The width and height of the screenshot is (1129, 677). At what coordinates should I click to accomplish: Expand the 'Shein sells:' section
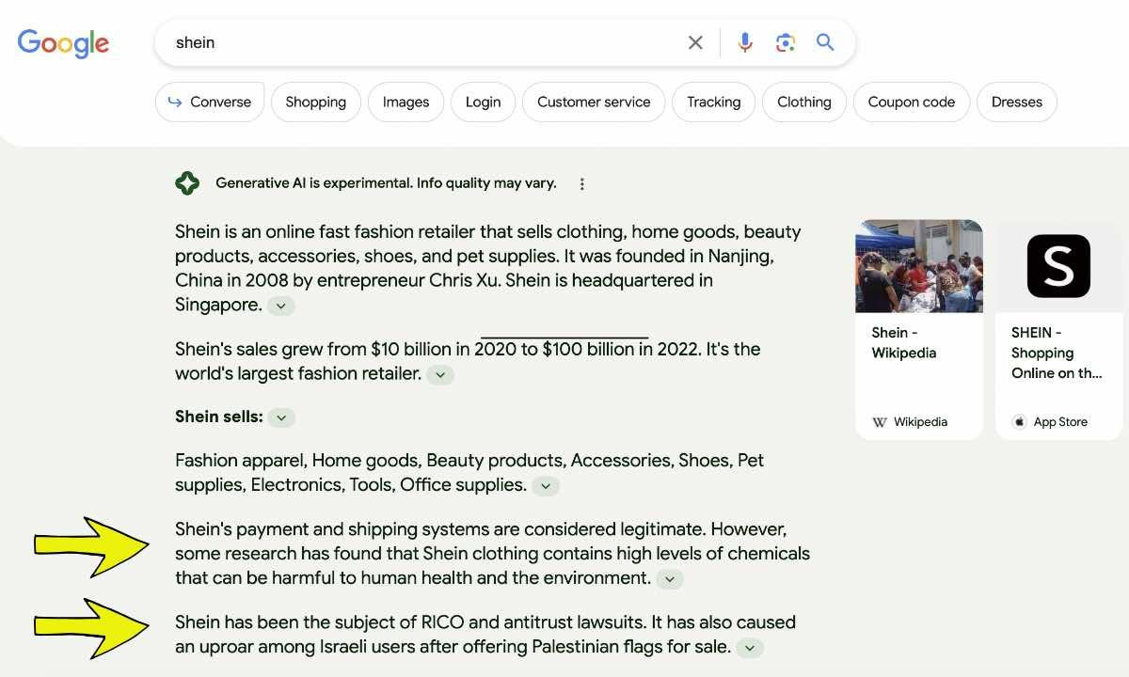point(281,417)
